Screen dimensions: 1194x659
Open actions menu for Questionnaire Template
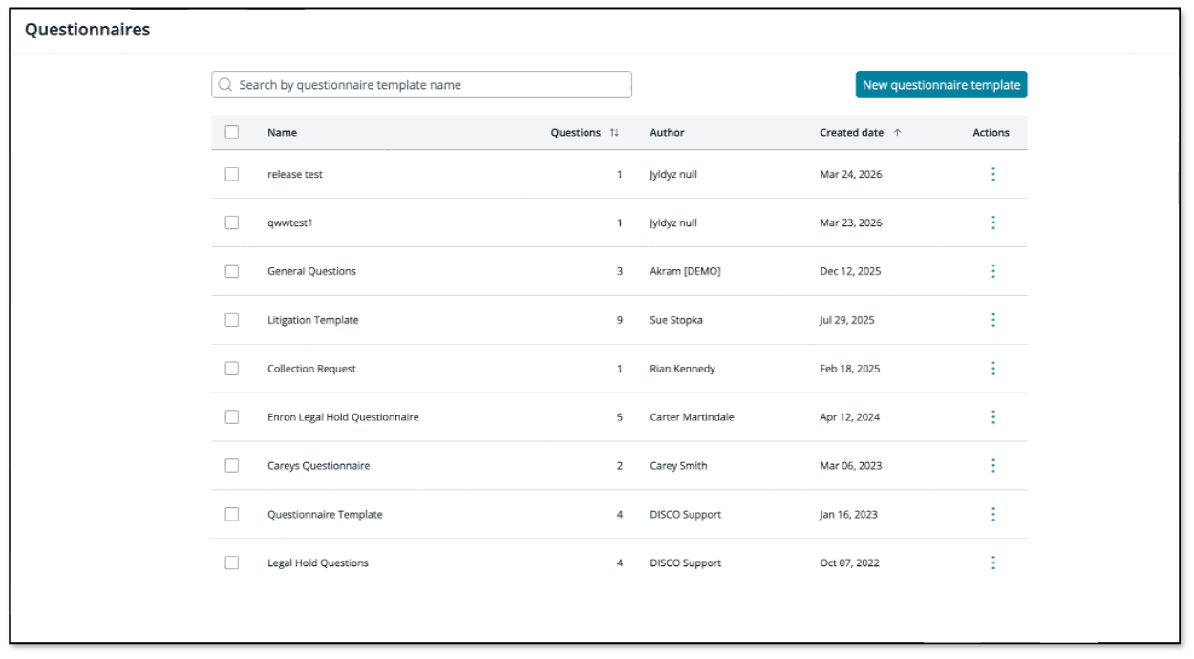pyautogui.click(x=993, y=514)
